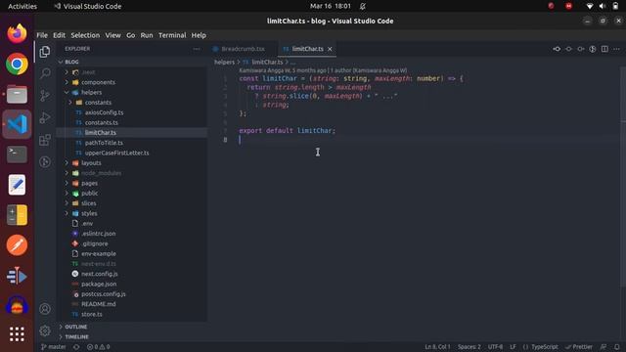Close the limitChar.ts tab
Image resolution: width=626 pixels, height=352 pixels.
point(330,49)
